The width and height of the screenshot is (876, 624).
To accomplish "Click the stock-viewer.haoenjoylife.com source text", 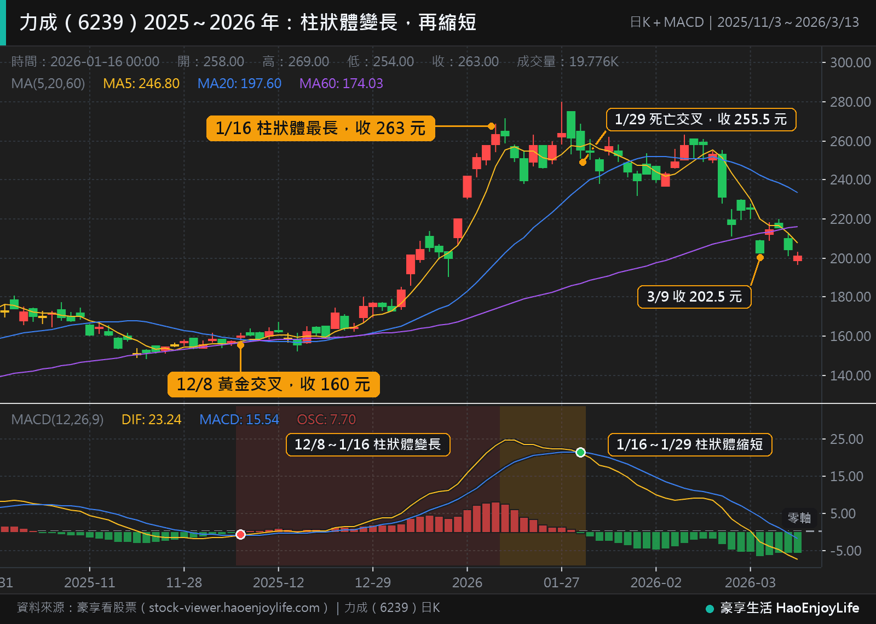I will [234, 608].
